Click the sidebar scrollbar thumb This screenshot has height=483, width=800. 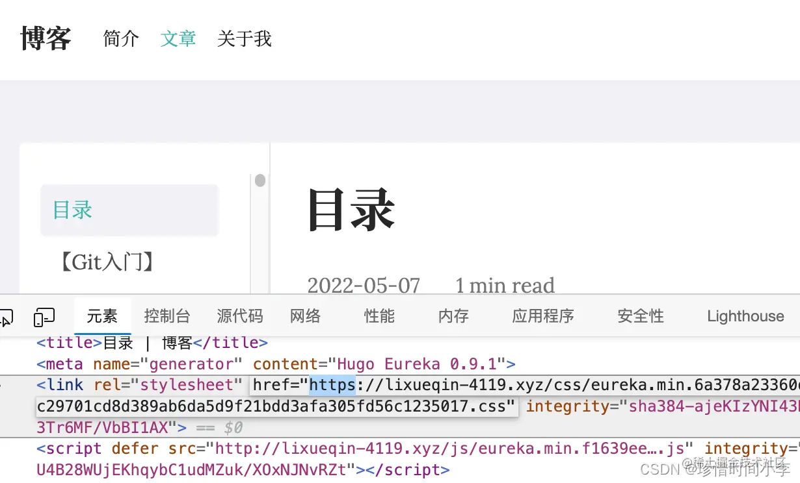coord(260,180)
